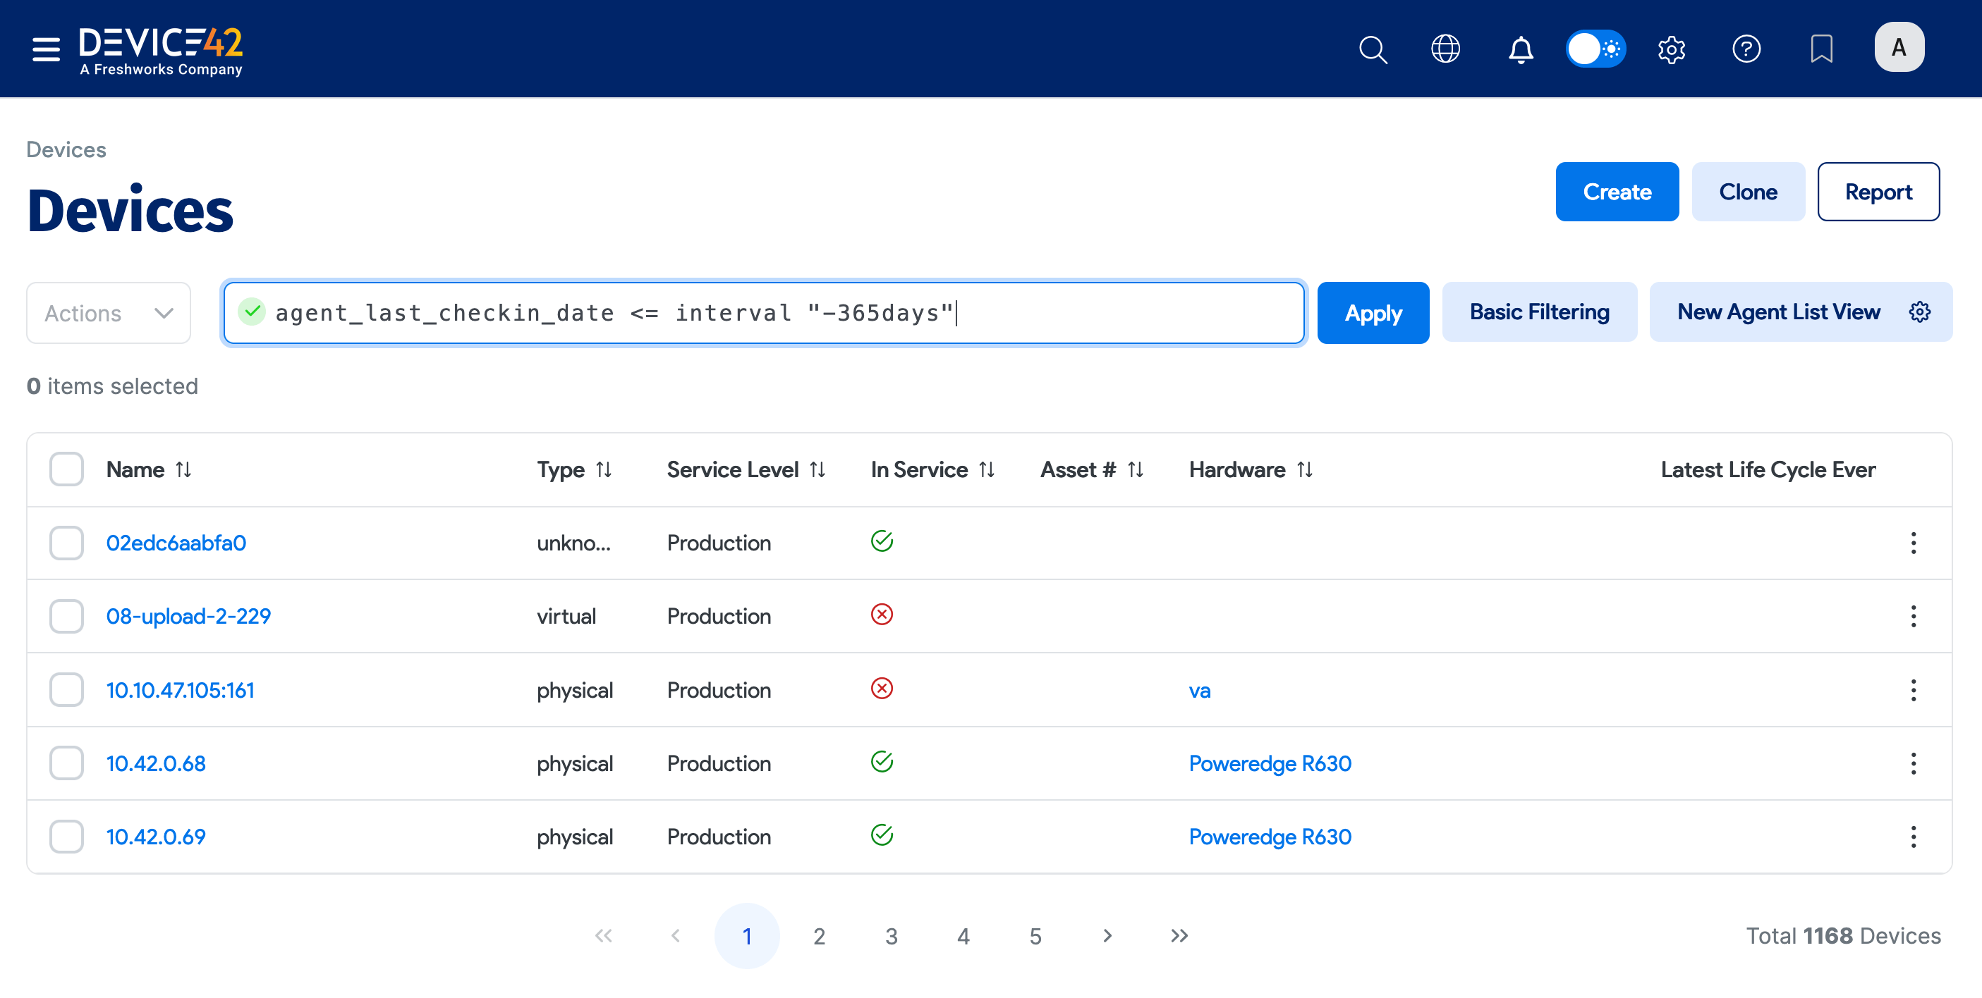The image size is (1982, 998).
Task: Click the bookmark icon
Action: [1820, 49]
